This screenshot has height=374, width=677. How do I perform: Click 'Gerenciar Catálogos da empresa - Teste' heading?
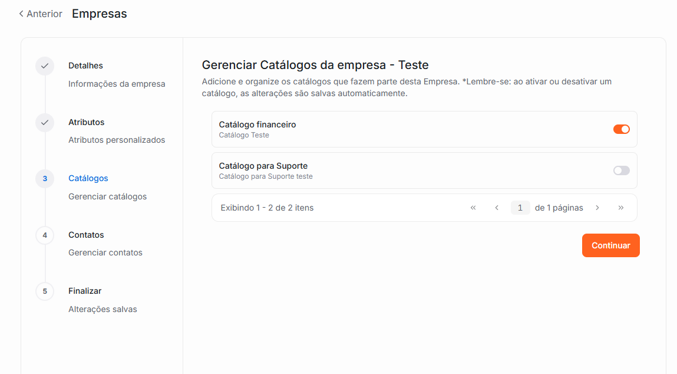315,65
